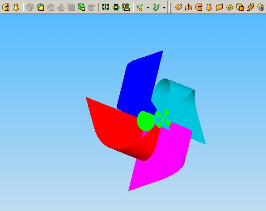Viewport: 266px width, 211px height.
Task: Click the grayed-out Hole feature icon
Action: [92, 7]
